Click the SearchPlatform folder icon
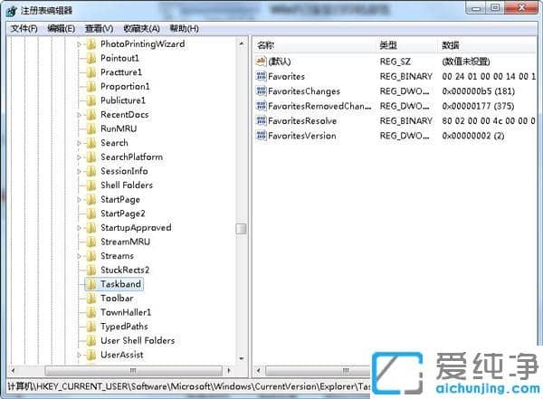The image size is (543, 399). pos(91,157)
